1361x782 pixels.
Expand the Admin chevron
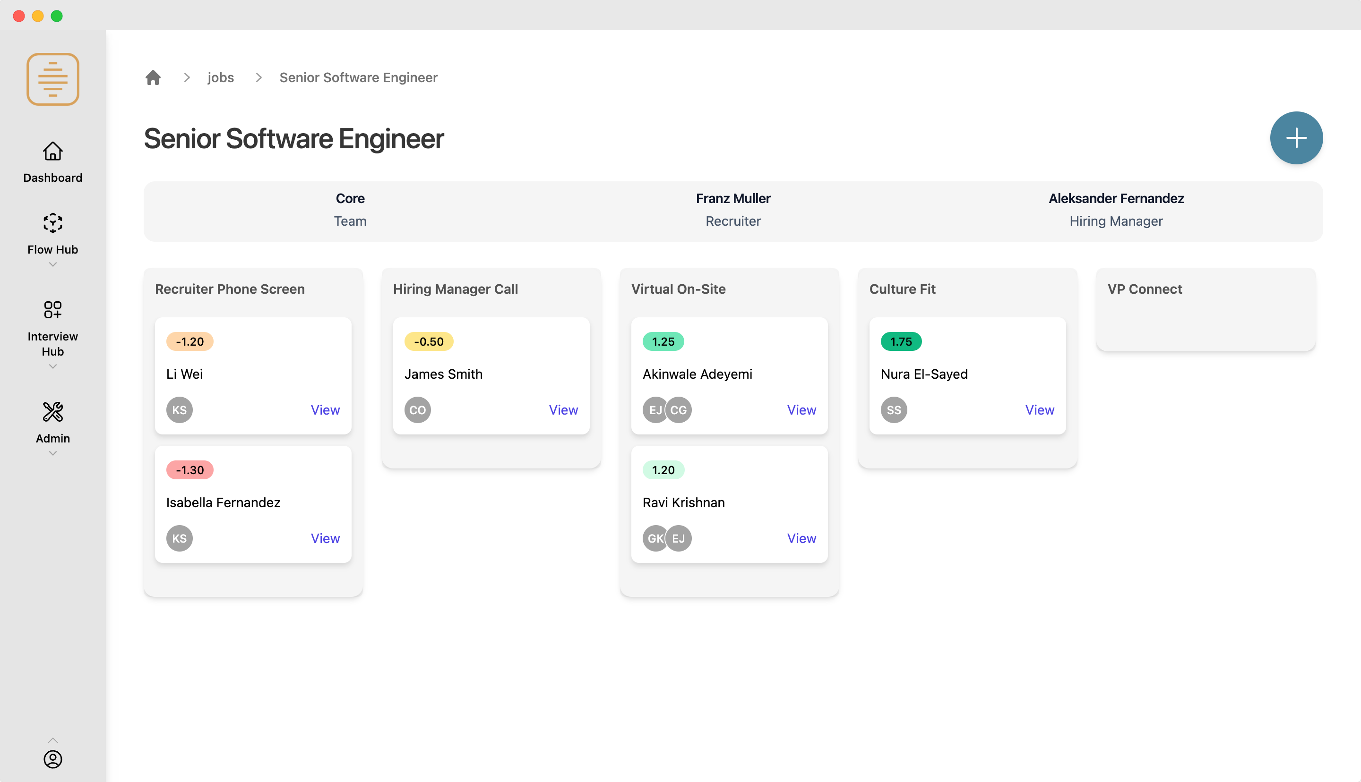click(x=52, y=453)
